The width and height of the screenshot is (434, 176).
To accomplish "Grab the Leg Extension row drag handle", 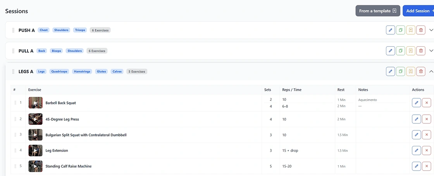I will tap(15, 151).
